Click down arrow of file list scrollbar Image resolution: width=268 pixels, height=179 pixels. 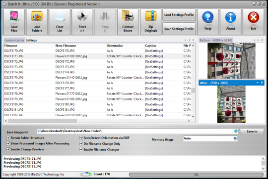[193, 116]
